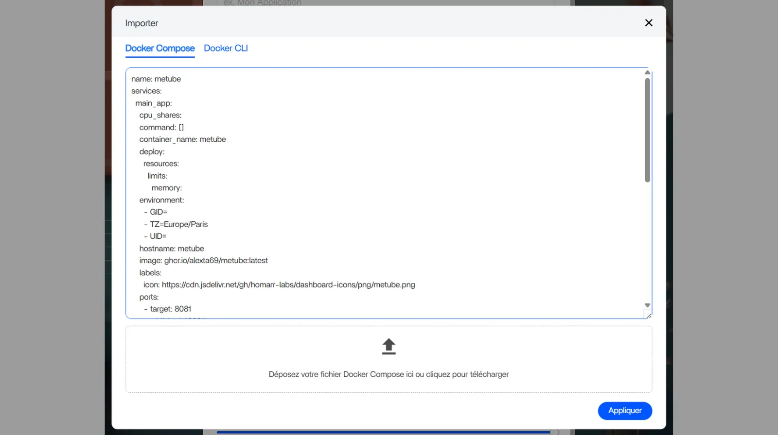Switch to the Docker CLI tab

coord(226,48)
